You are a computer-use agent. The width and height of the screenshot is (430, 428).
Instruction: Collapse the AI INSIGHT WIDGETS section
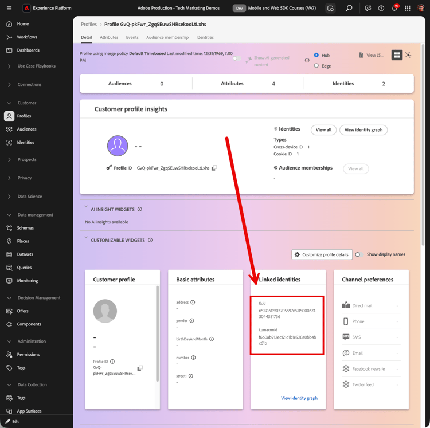86,207
